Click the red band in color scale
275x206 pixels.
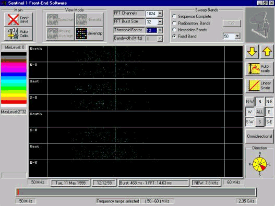pos(14,102)
